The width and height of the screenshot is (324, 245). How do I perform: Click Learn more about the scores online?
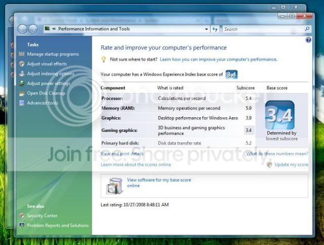136,165
